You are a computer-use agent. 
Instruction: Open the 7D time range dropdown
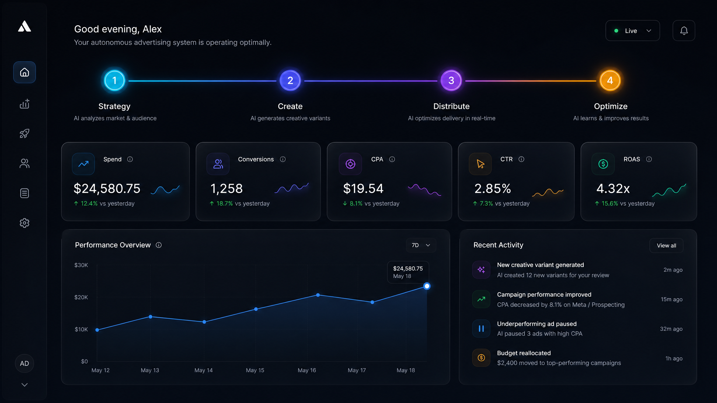[421, 245]
